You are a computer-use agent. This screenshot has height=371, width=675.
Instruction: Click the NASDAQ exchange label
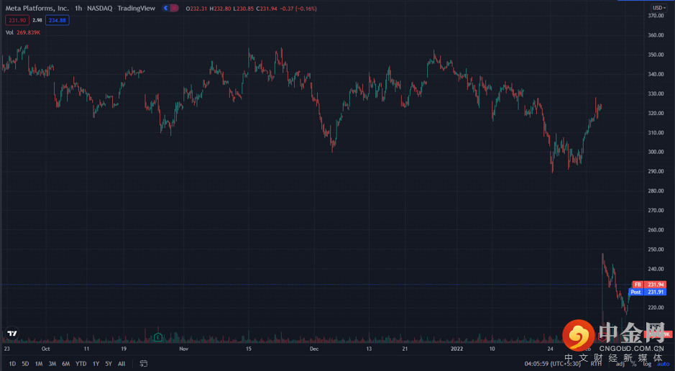[x=99, y=8]
